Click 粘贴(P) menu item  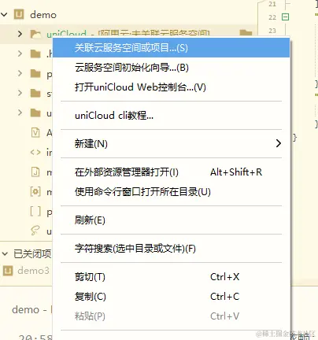[172, 316]
